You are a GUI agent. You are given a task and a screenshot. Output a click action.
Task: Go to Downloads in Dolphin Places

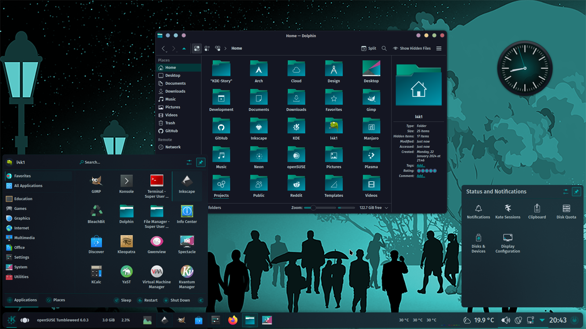point(179,91)
